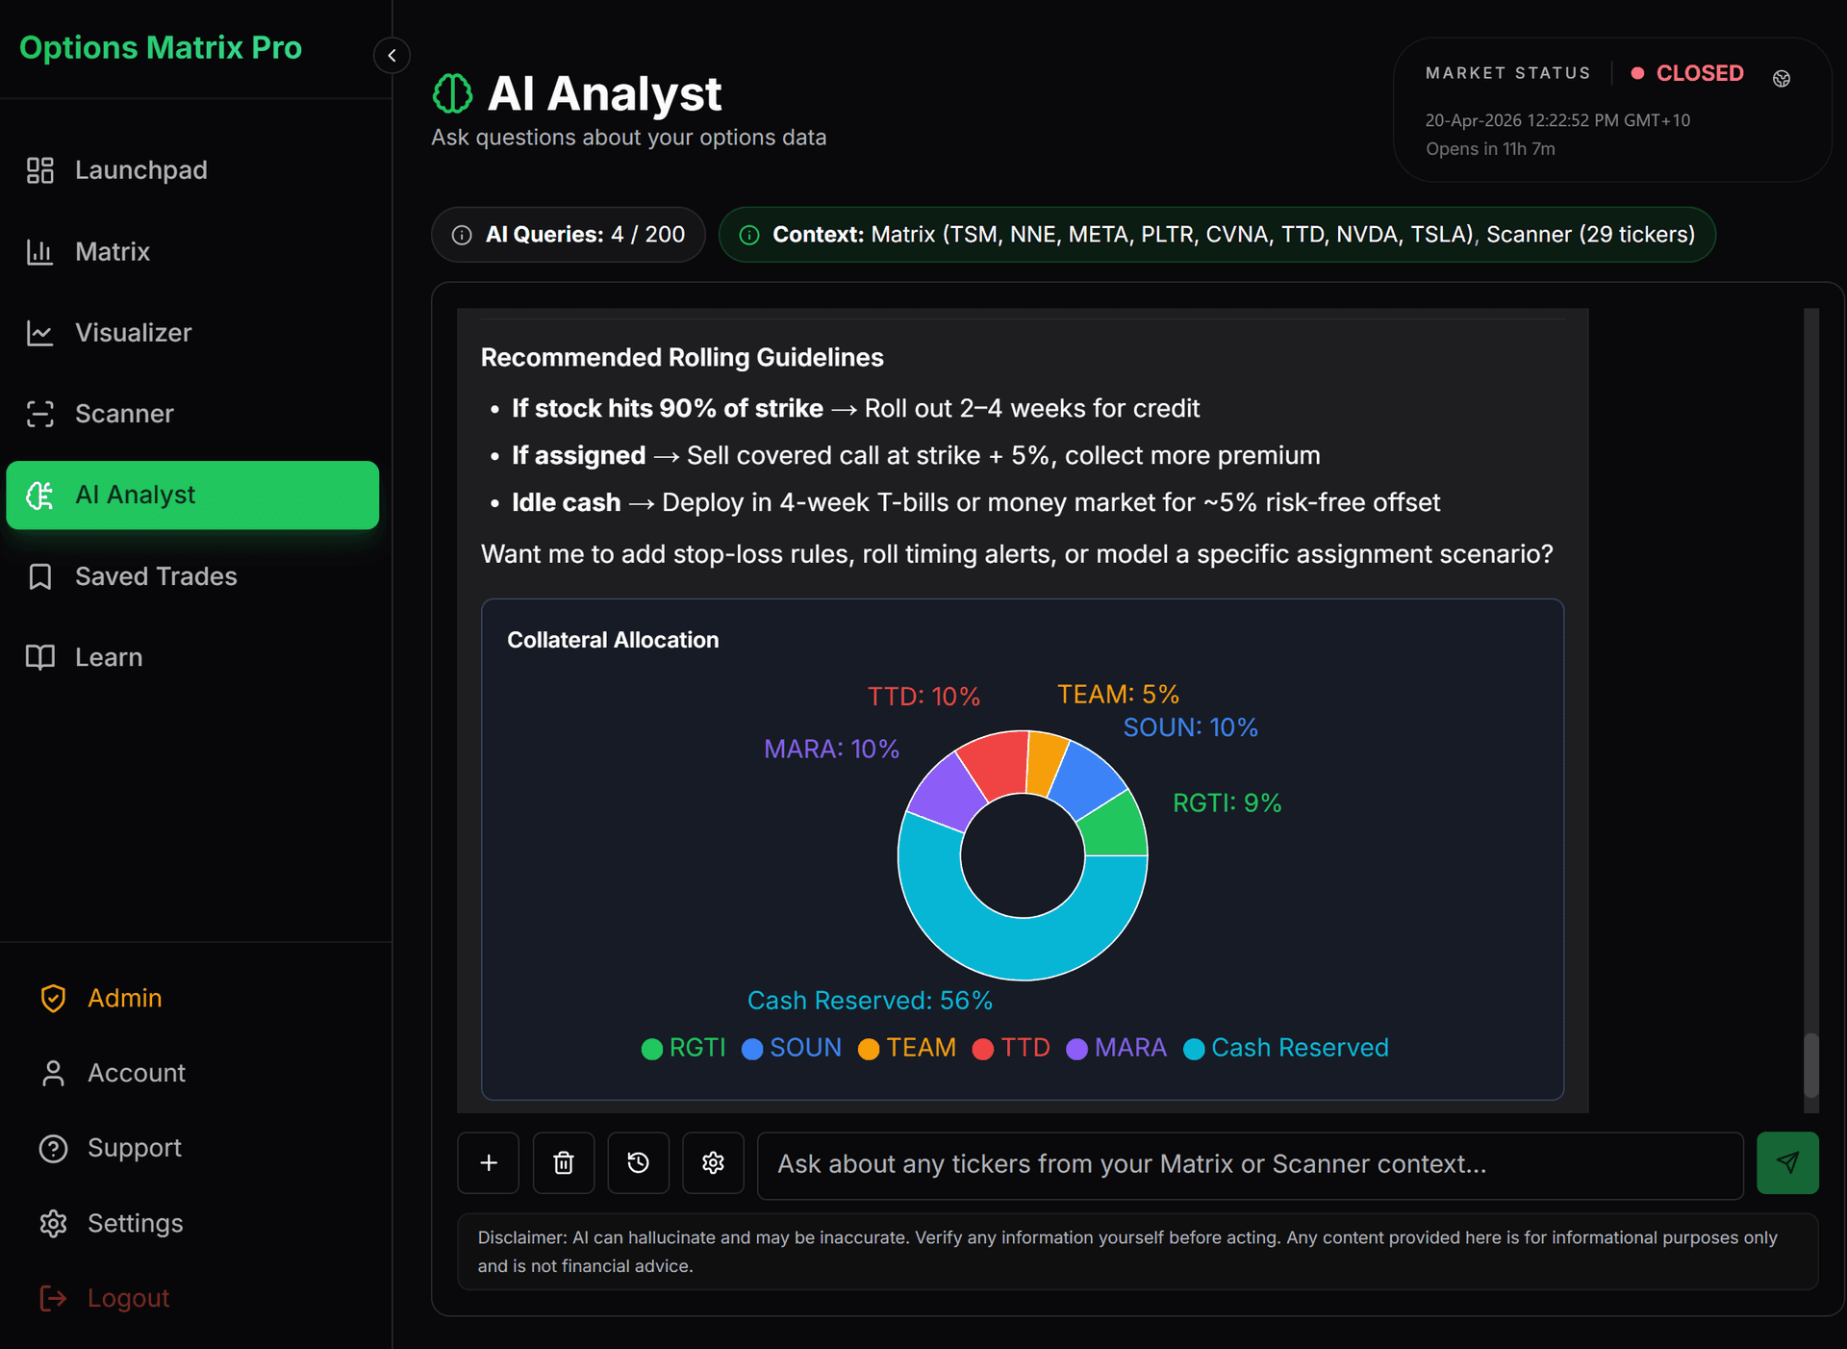1847x1349 pixels.
Task: Click the Context info icon
Action: point(749,235)
